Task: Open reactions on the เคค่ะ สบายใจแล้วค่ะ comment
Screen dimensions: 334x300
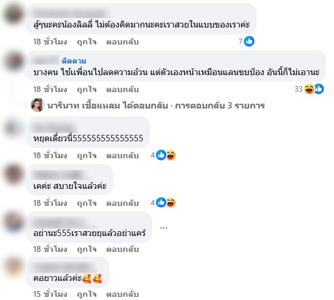Action: [x=163, y=203]
